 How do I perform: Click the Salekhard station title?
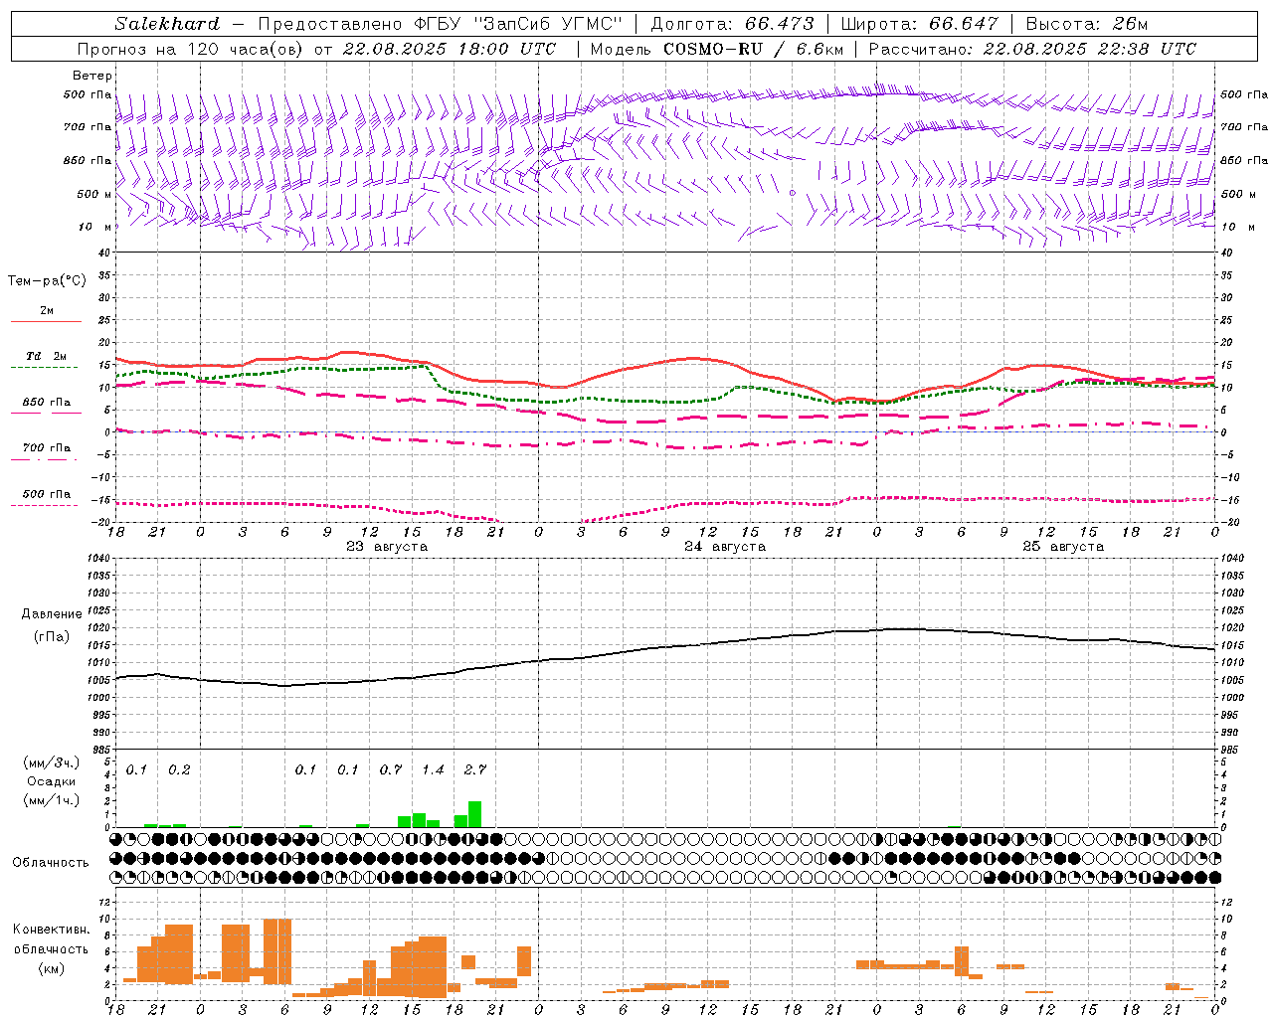(x=167, y=24)
